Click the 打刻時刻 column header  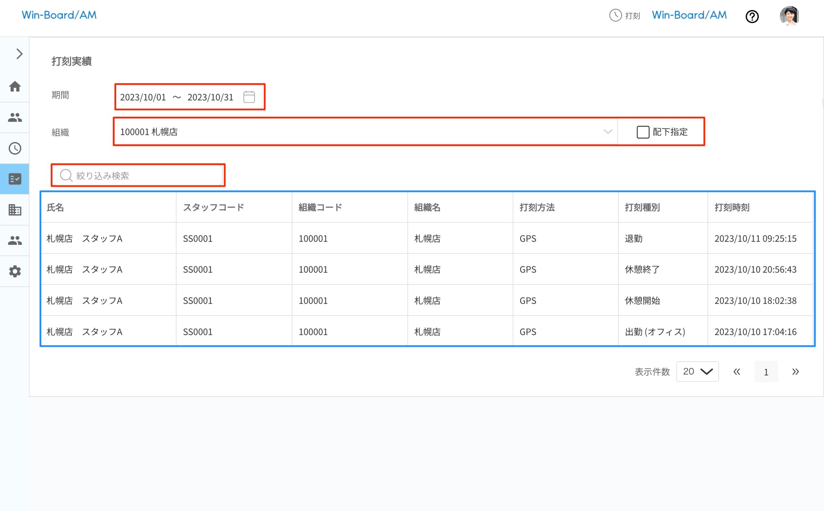point(732,207)
